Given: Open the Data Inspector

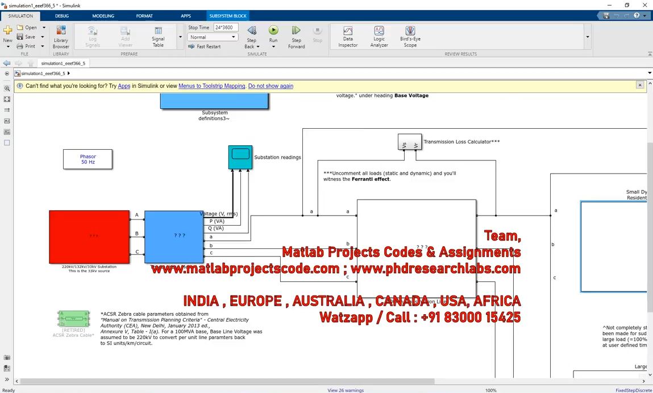Looking at the screenshot, I should pyautogui.click(x=348, y=37).
